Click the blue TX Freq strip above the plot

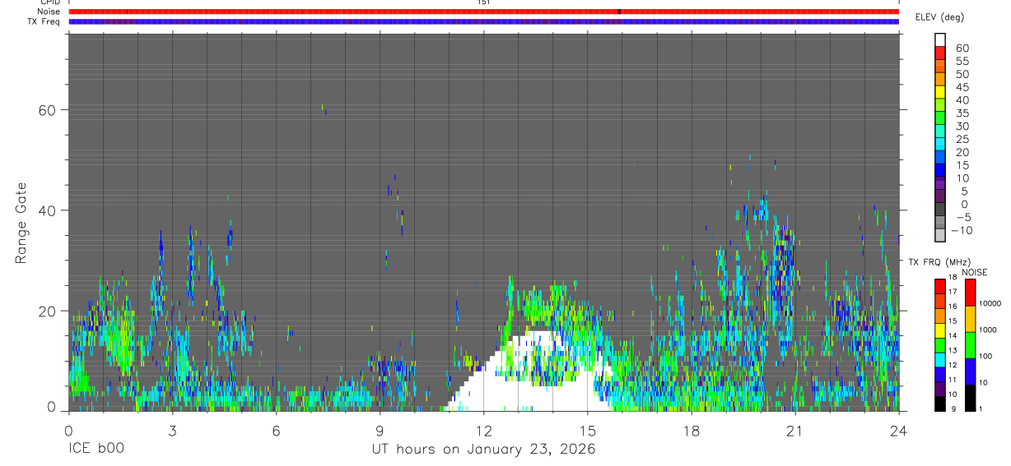tap(483, 21)
